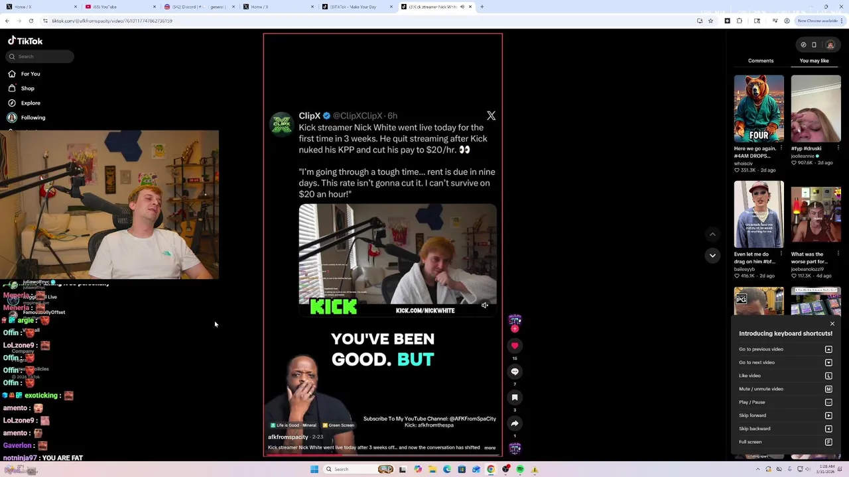This screenshot has width=849, height=477.
Task: Show hidden system tray icons chevron
Action: pos(757,469)
